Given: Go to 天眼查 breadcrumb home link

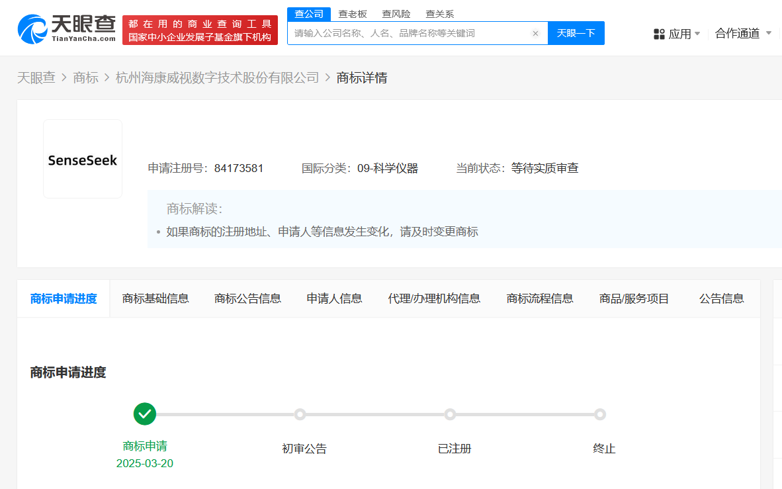Looking at the screenshot, I should [x=36, y=78].
